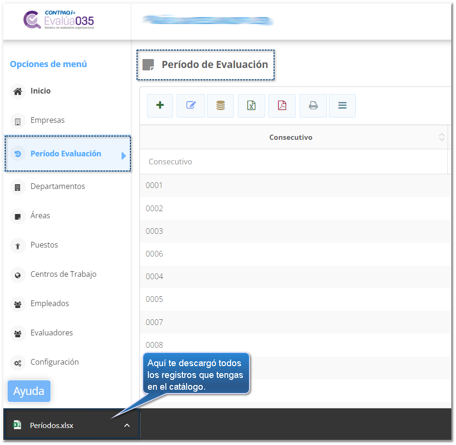Select row 0004 in the table

[x=295, y=276]
